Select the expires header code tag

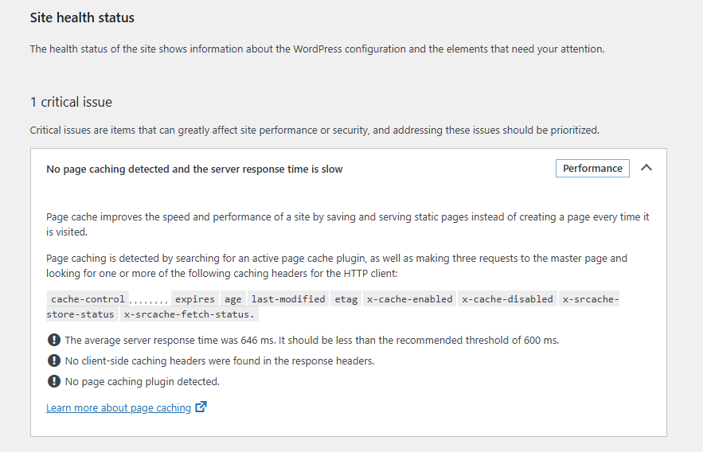195,298
